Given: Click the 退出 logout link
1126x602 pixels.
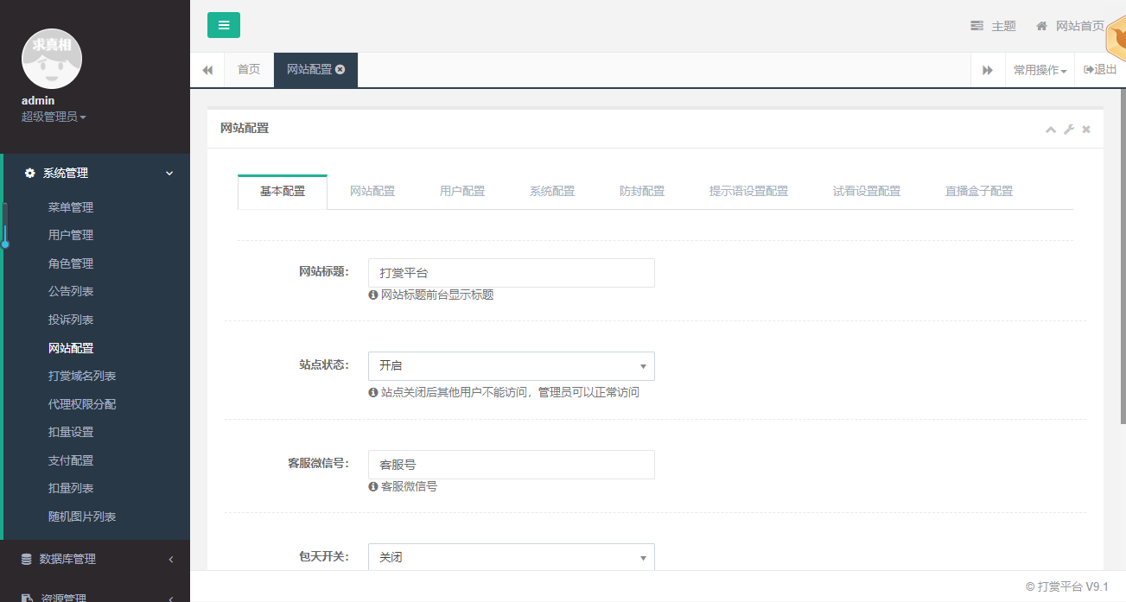Looking at the screenshot, I should coord(1100,70).
